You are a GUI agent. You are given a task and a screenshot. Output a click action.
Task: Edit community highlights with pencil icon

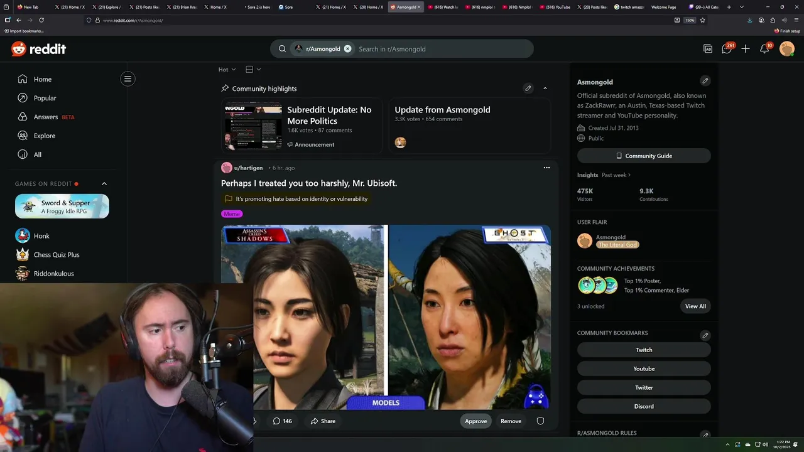pos(528,89)
